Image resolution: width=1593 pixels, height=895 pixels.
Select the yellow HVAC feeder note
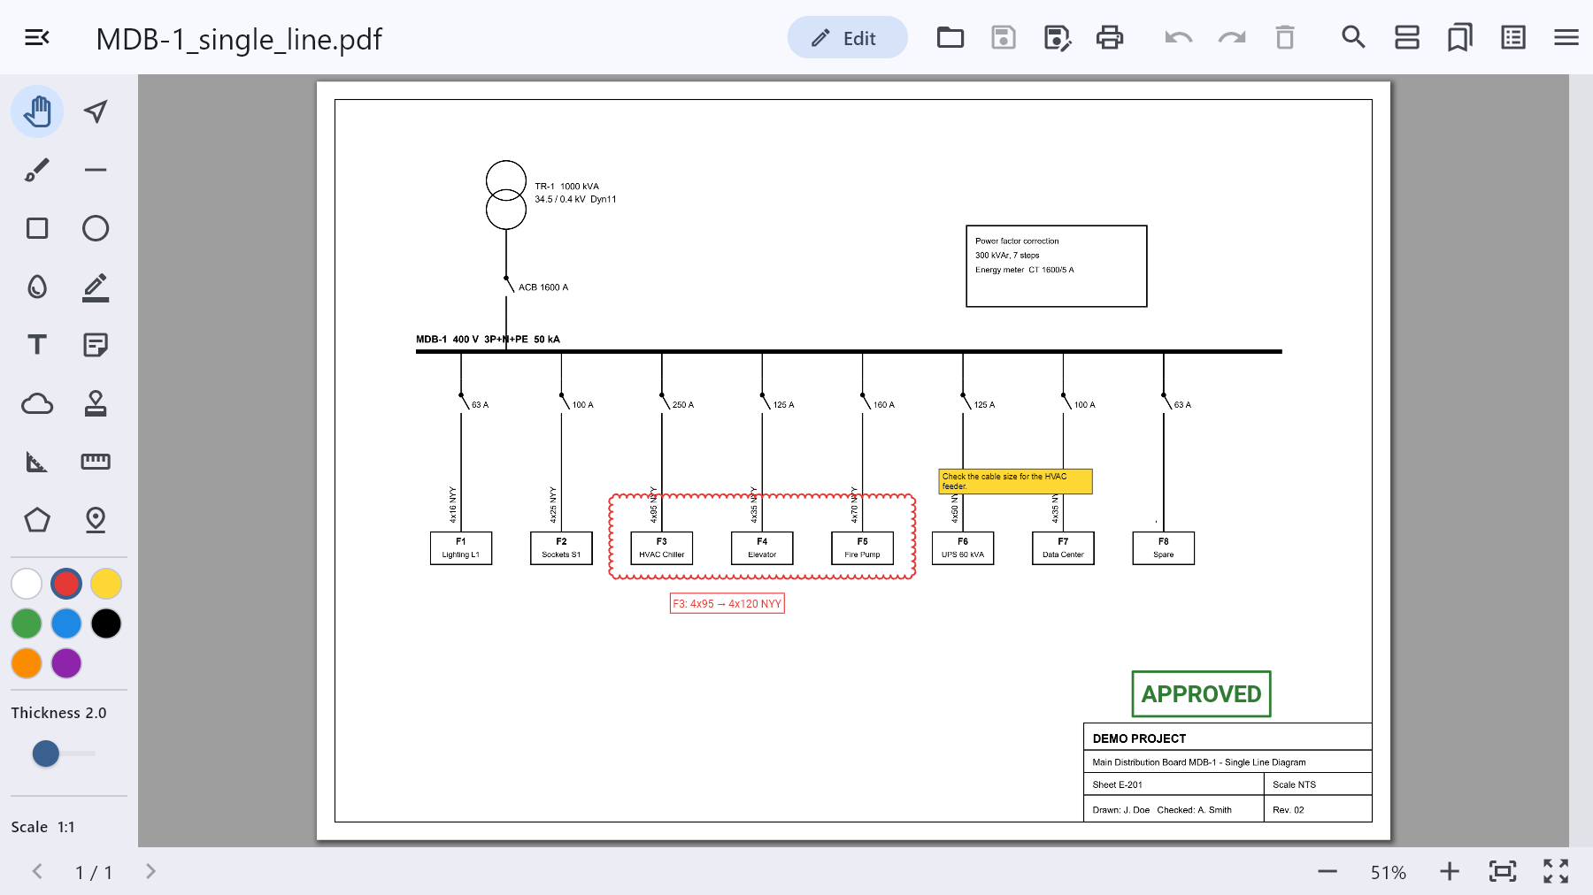pyautogui.click(x=1015, y=481)
